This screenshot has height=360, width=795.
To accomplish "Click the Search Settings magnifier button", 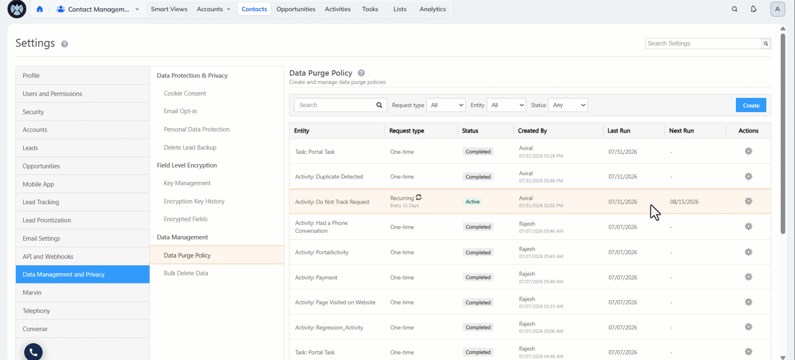I will point(766,43).
